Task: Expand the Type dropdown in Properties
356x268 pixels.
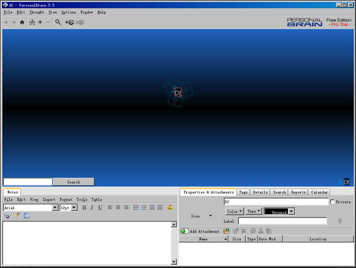Action: click(254, 211)
